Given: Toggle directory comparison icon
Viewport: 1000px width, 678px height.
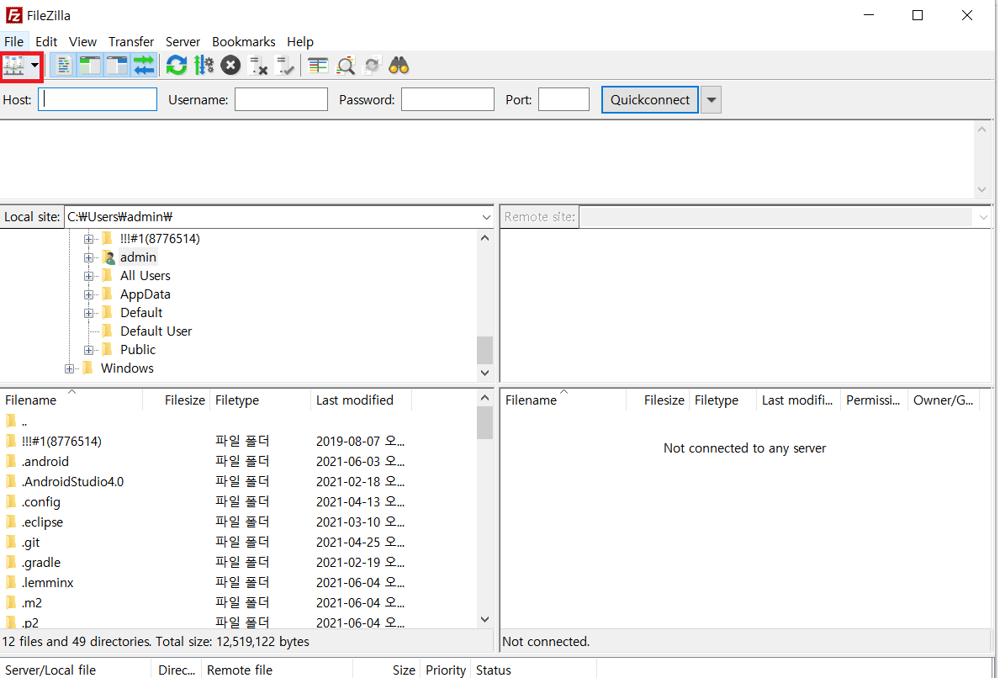Looking at the screenshot, I should [x=345, y=66].
